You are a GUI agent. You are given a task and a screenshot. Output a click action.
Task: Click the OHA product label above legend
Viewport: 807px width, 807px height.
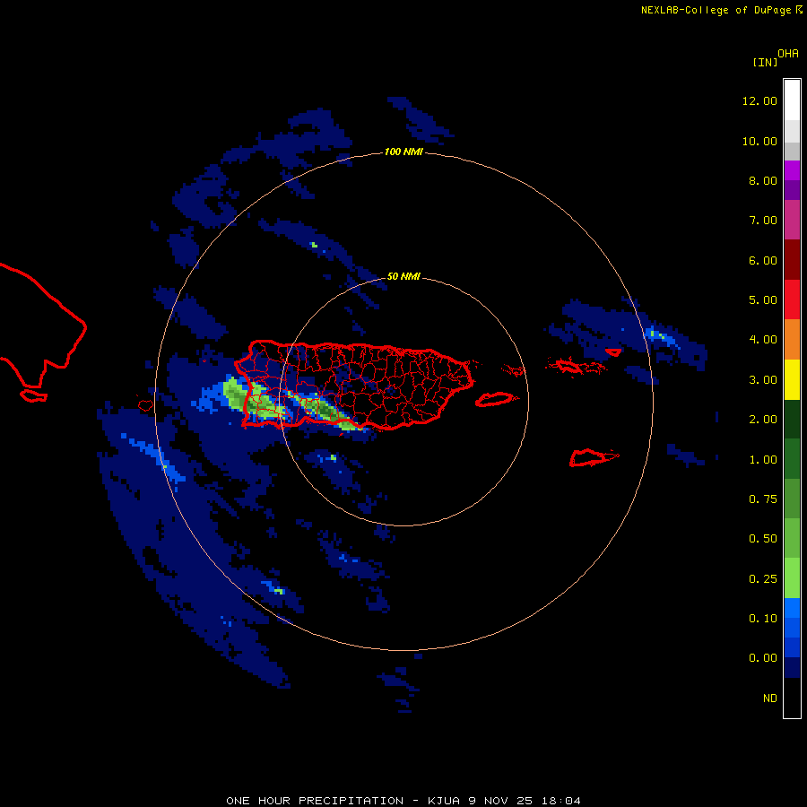(x=788, y=54)
